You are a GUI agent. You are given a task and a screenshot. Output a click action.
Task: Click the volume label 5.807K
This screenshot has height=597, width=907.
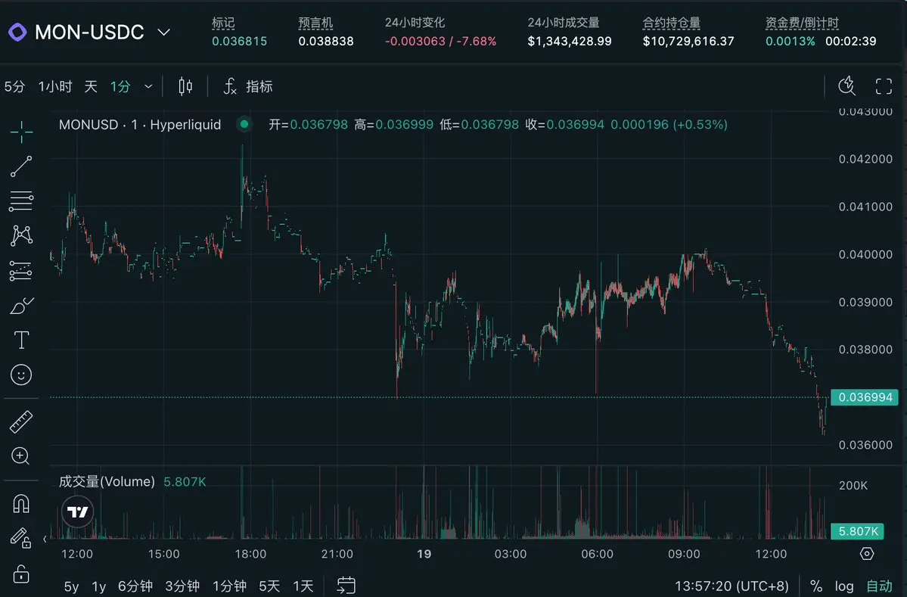857,531
